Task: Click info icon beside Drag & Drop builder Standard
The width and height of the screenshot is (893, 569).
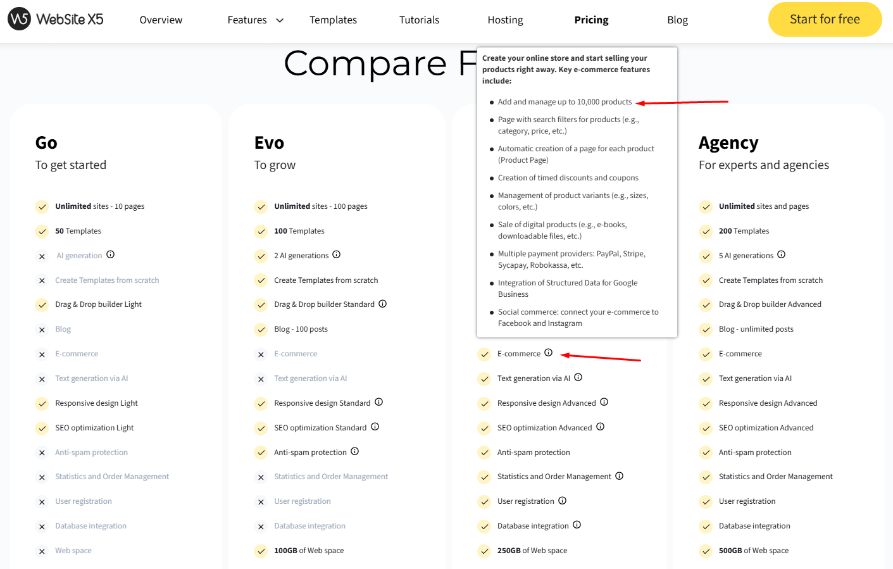Action: [383, 304]
